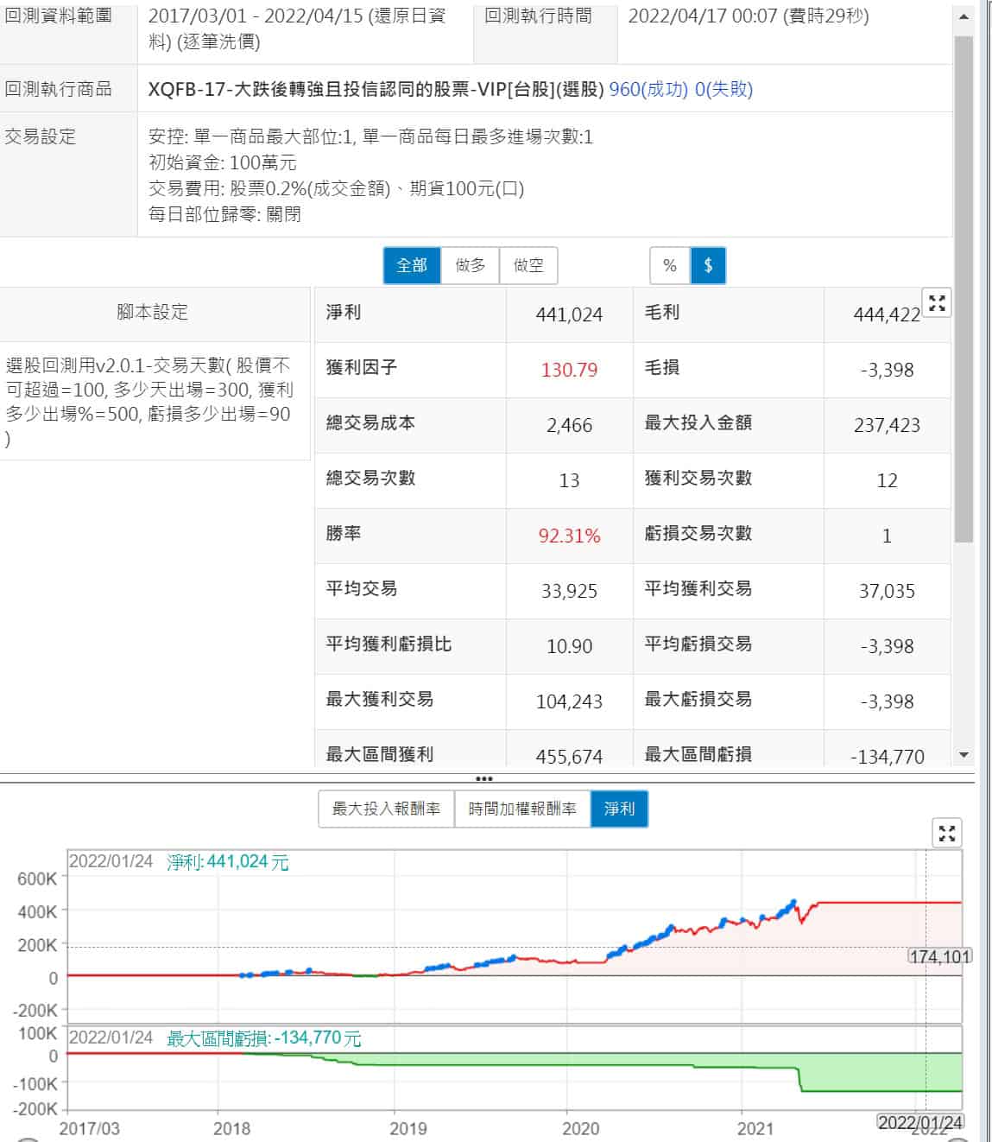Screen dimensions: 992x1142
Task: Click the scroll-down arrow beside 最大區間虧損
Action: click(964, 755)
